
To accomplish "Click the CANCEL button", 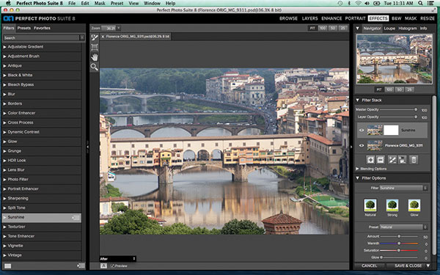I will [370, 265].
